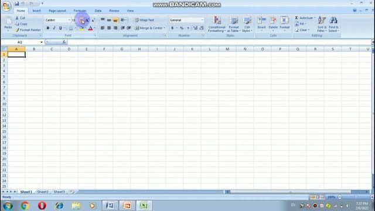
Task: Expand the font name dropdown
Action: tap(69, 20)
